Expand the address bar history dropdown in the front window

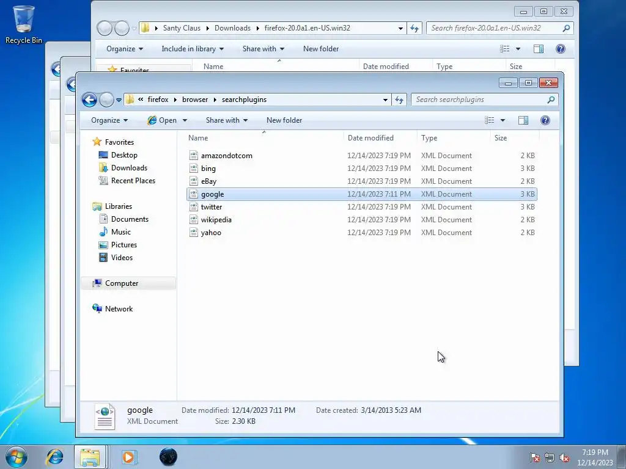coord(385,100)
